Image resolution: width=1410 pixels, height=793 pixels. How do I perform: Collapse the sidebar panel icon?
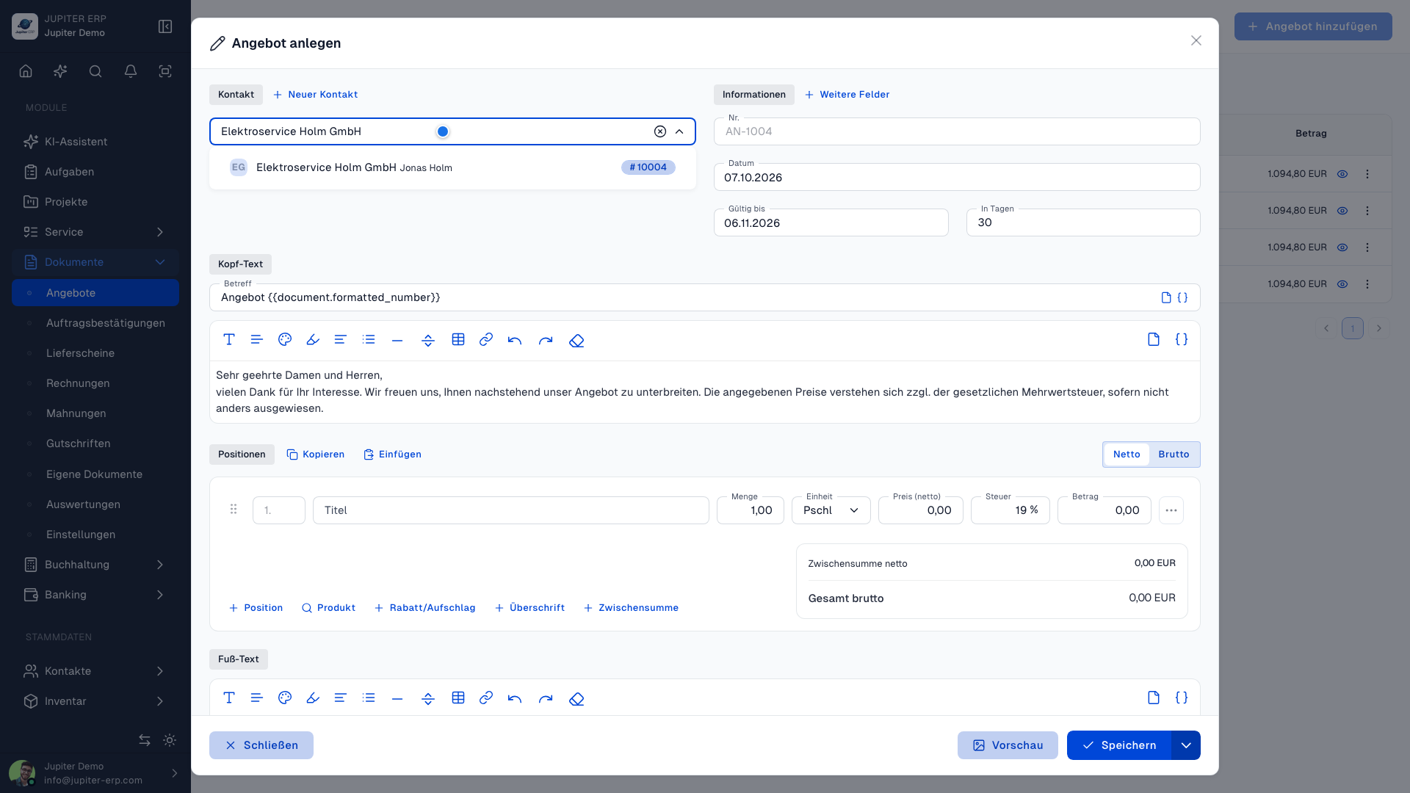pyautogui.click(x=165, y=26)
